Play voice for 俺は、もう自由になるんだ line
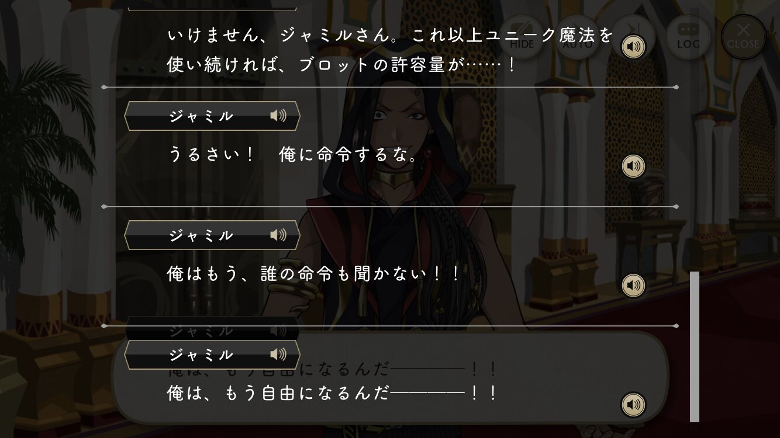 (x=633, y=405)
